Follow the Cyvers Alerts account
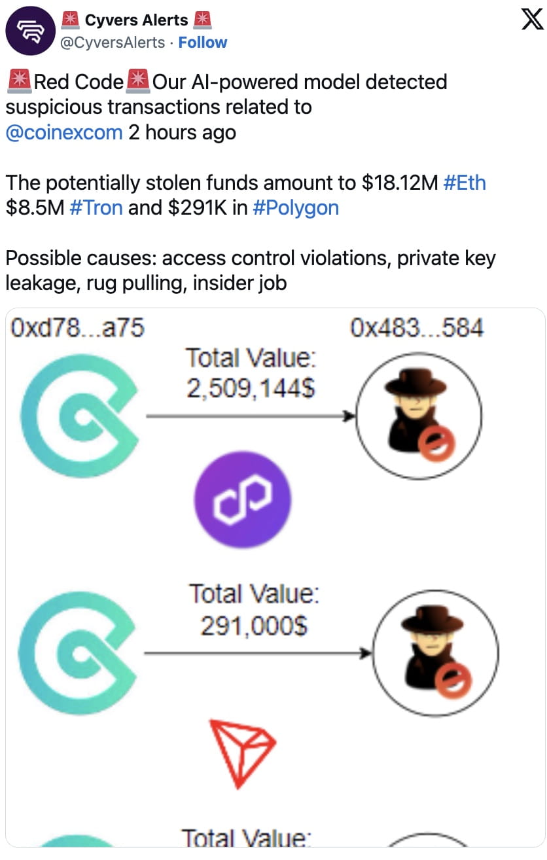Screen dimensions: 547x860 [203, 42]
